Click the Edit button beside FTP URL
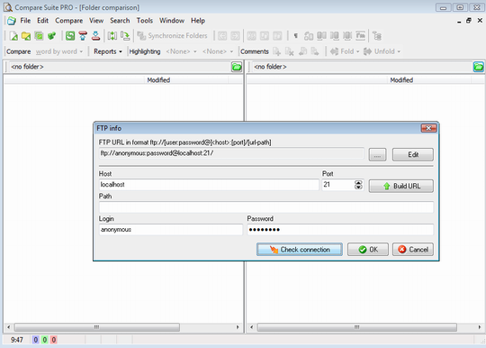The image size is (486, 348). 413,154
